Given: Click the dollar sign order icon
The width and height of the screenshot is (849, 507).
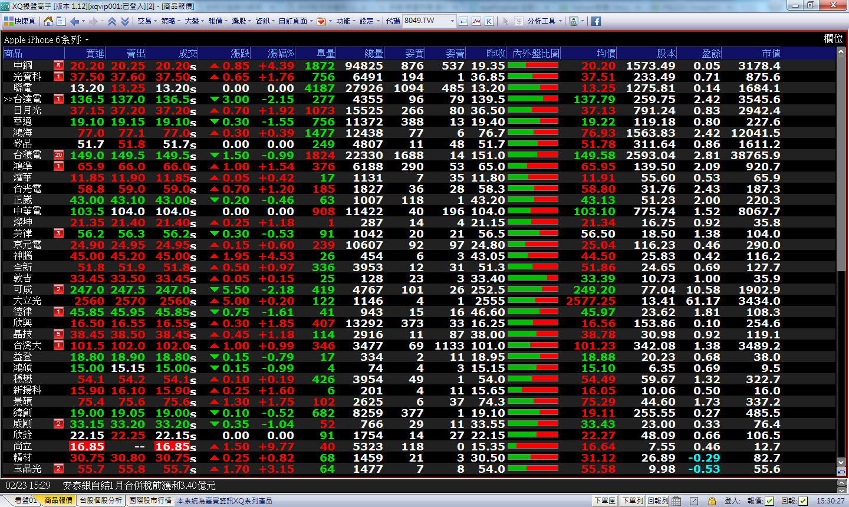Looking at the screenshot, I should (518, 21).
